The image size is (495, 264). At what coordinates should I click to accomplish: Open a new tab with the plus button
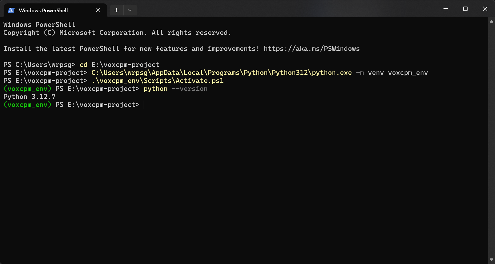pyautogui.click(x=116, y=10)
